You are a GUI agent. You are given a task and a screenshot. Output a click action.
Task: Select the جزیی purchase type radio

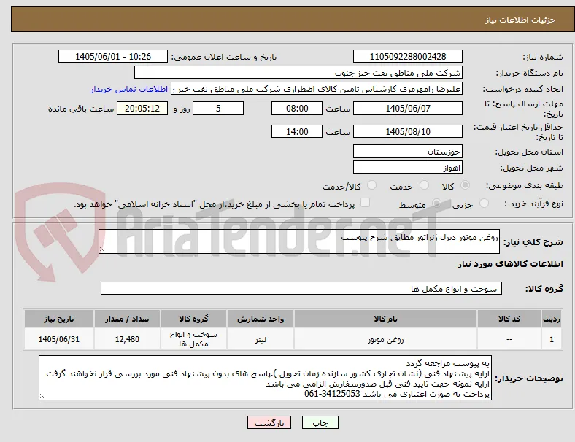pyautogui.click(x=484, y=203)
